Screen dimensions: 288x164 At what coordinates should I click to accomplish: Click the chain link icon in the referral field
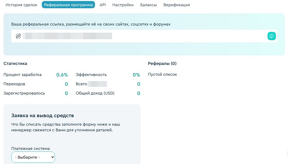[18, 36]
